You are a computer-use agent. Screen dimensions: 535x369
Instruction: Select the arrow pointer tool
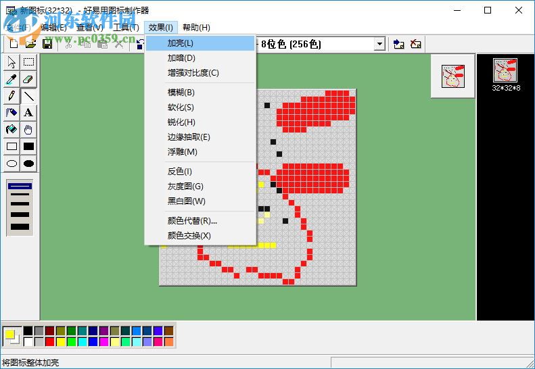click(11, 62)
